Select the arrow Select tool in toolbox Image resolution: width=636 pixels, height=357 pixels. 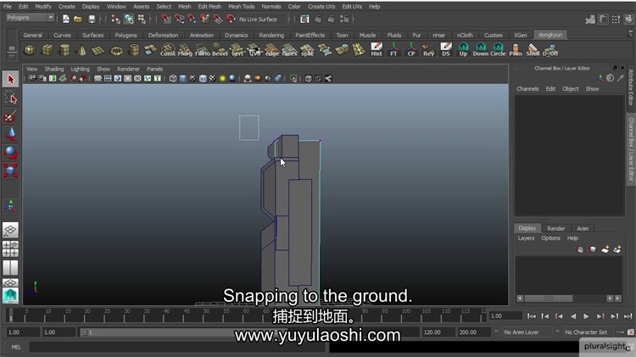[11, 79]
